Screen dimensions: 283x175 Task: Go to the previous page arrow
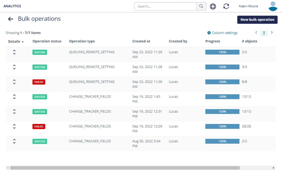(256, 33)
